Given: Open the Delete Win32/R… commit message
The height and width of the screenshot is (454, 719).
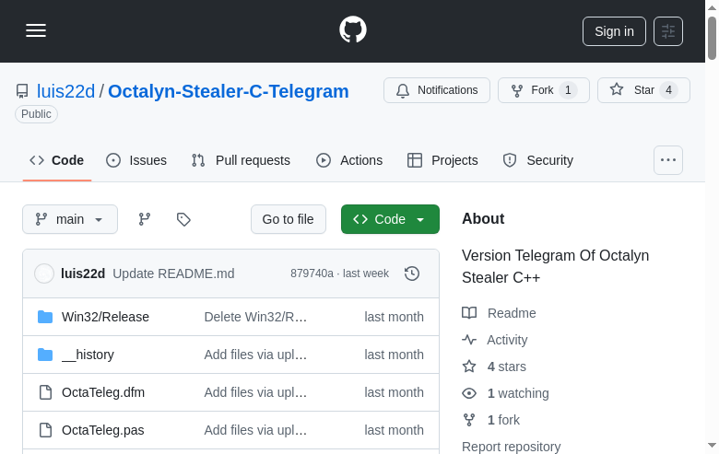Looking at the screenshot, I should click(255, 317).
